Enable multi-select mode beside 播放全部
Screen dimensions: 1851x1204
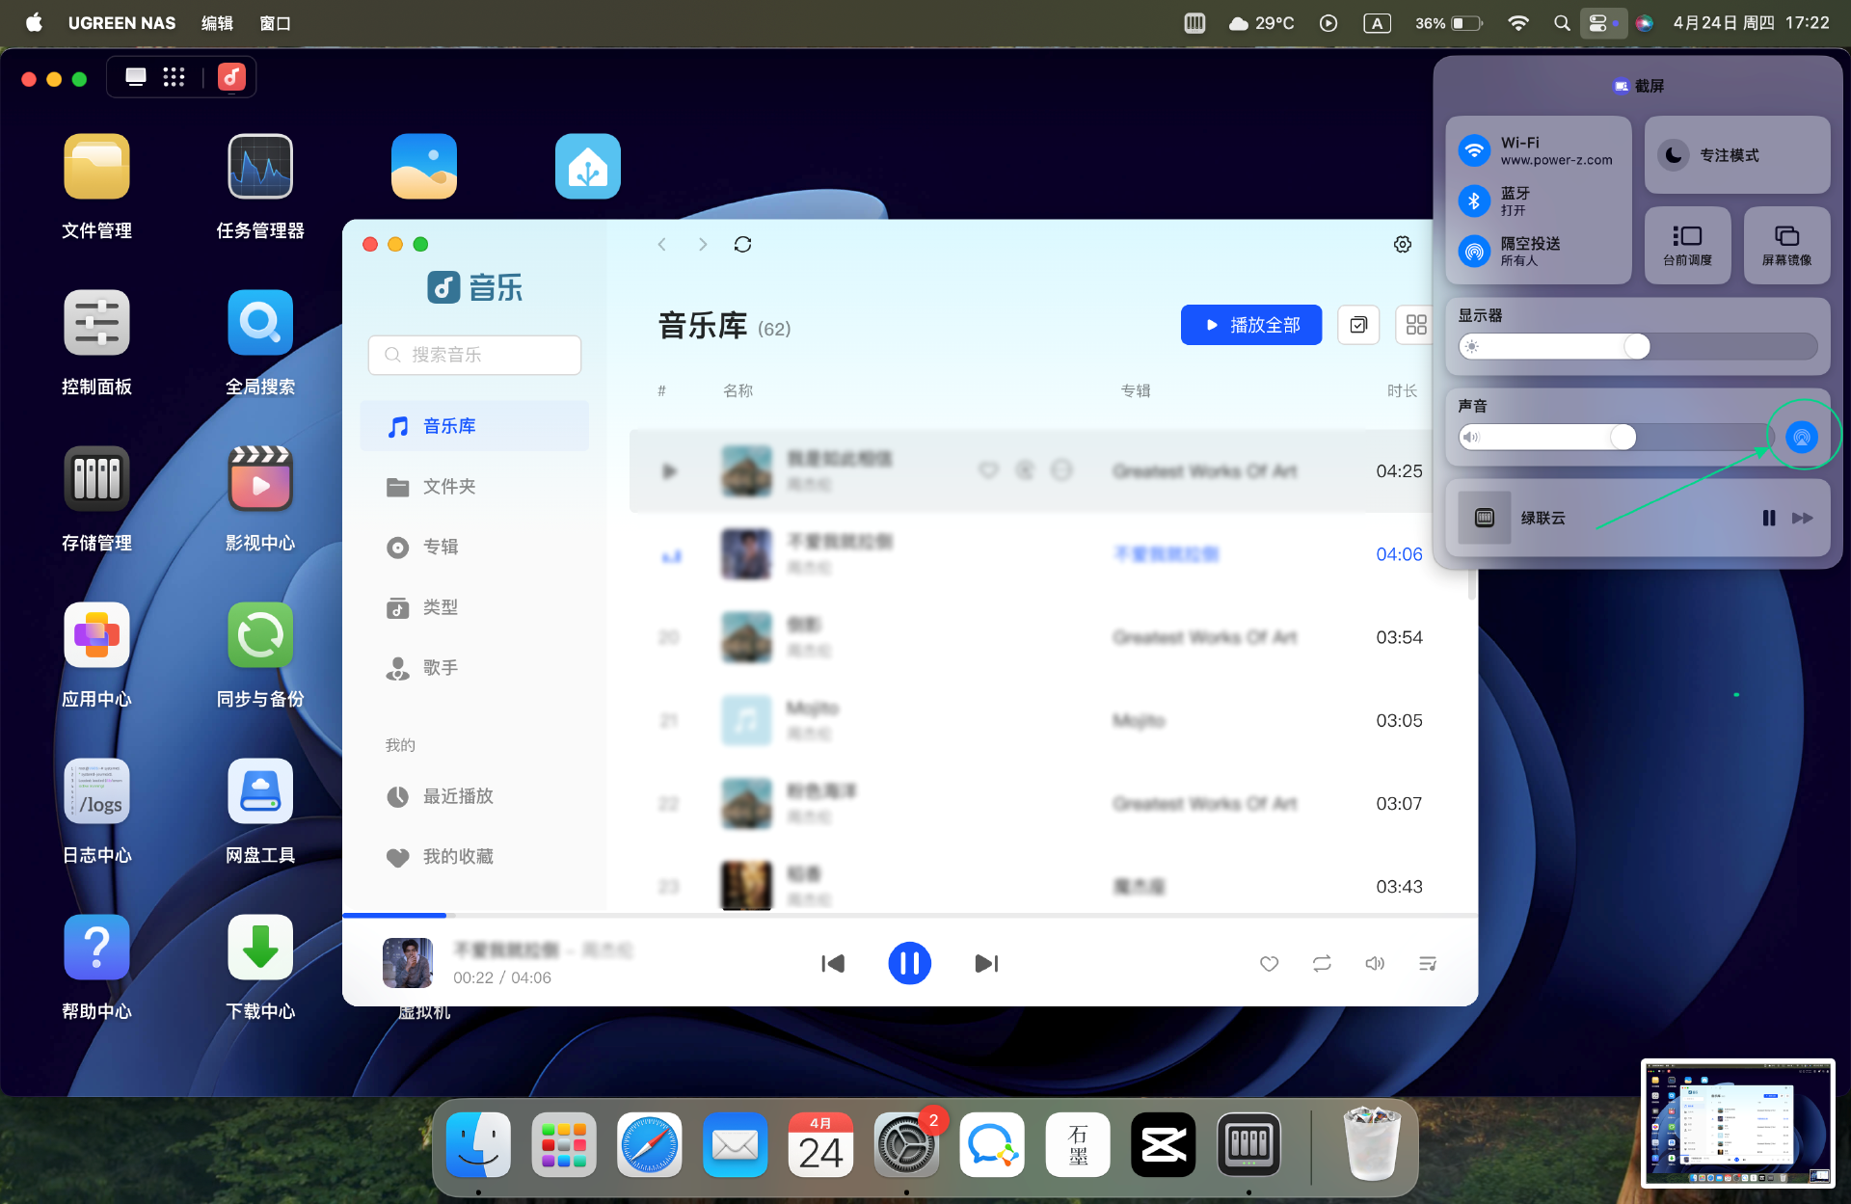[x=1358, y=325]
